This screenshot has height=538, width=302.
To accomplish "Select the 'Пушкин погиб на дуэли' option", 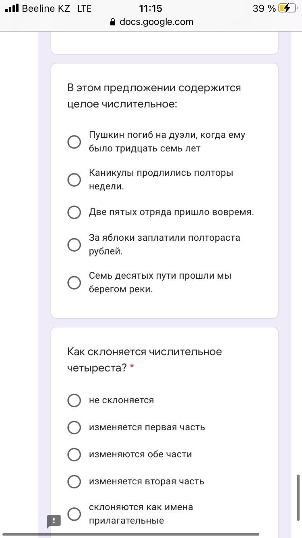I will pos(74,142).
